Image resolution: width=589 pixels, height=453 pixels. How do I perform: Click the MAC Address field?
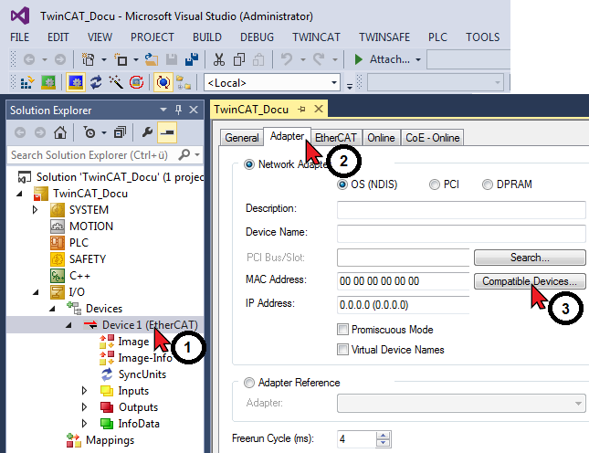pos(403,281)
